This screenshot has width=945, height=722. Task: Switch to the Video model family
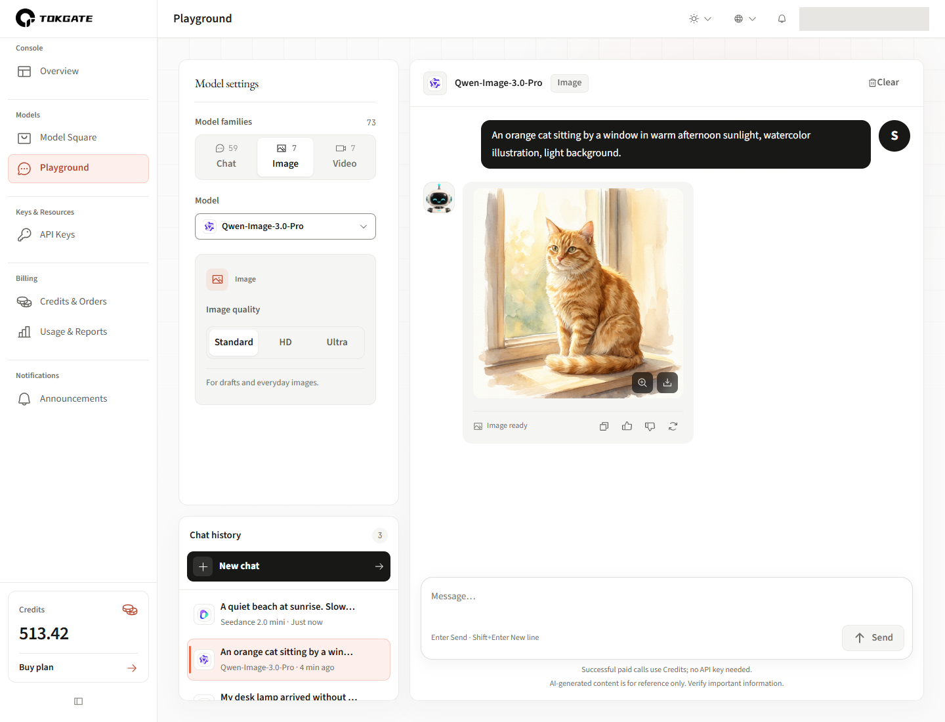(345, 157)
